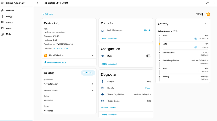Click Child value in Diagnostic
This screenshot has height=121, width=217.
(149, 101)
